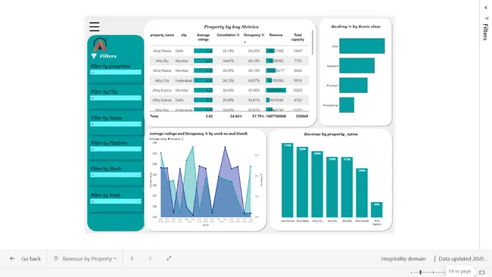Viewport: 492px width, 277px height.
Task: Click the Revenue by property_name chart title
Action: (x=331, y=134)
